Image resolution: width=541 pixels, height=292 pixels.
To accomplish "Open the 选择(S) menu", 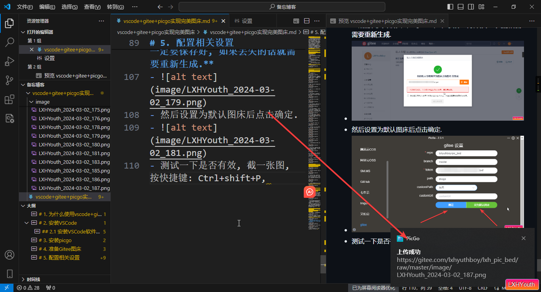I will (70, 7).
